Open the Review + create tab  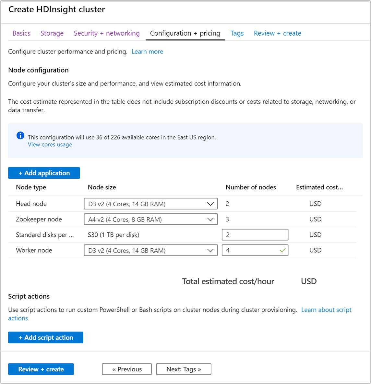coord(277,33)
